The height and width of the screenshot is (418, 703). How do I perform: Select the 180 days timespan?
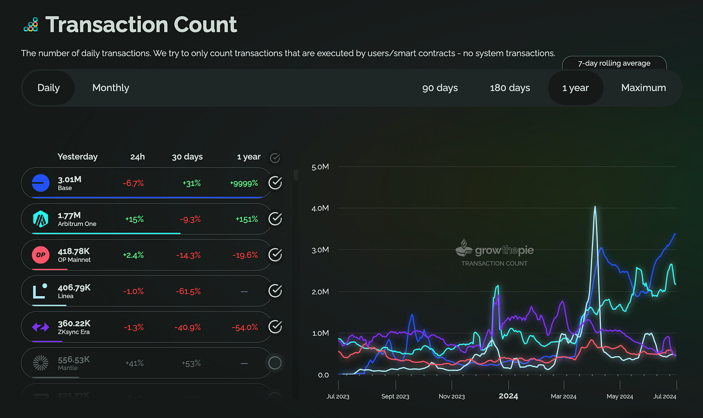510,88
